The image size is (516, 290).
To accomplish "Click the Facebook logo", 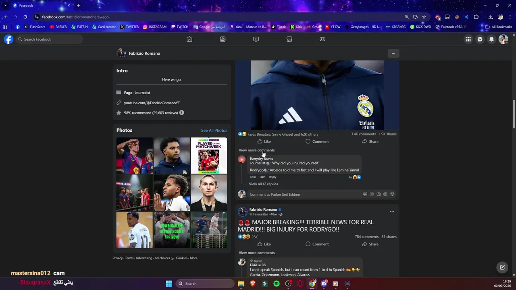I will 8,39.
